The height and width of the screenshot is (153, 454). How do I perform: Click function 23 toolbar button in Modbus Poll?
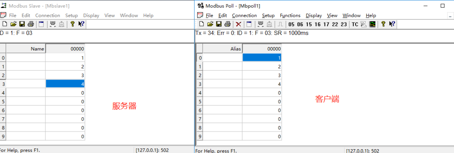tap(344, 24)
